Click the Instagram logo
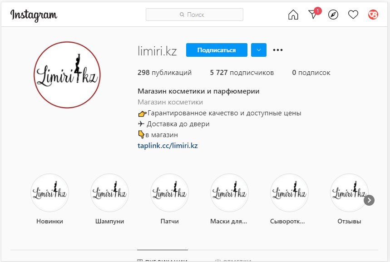 coord(34,15)
